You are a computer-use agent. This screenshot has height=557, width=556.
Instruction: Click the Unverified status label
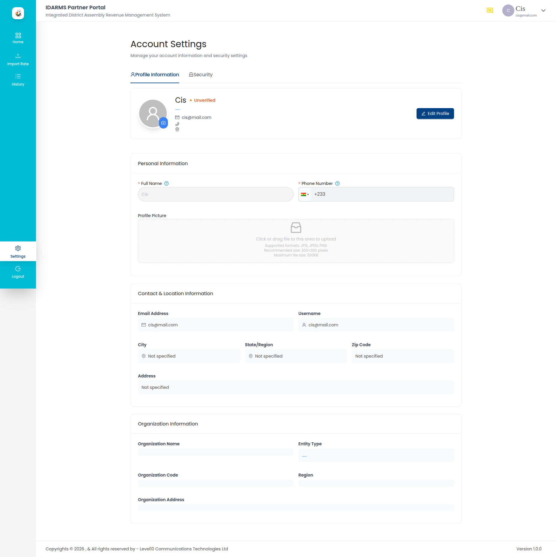(x=205, y=100)
